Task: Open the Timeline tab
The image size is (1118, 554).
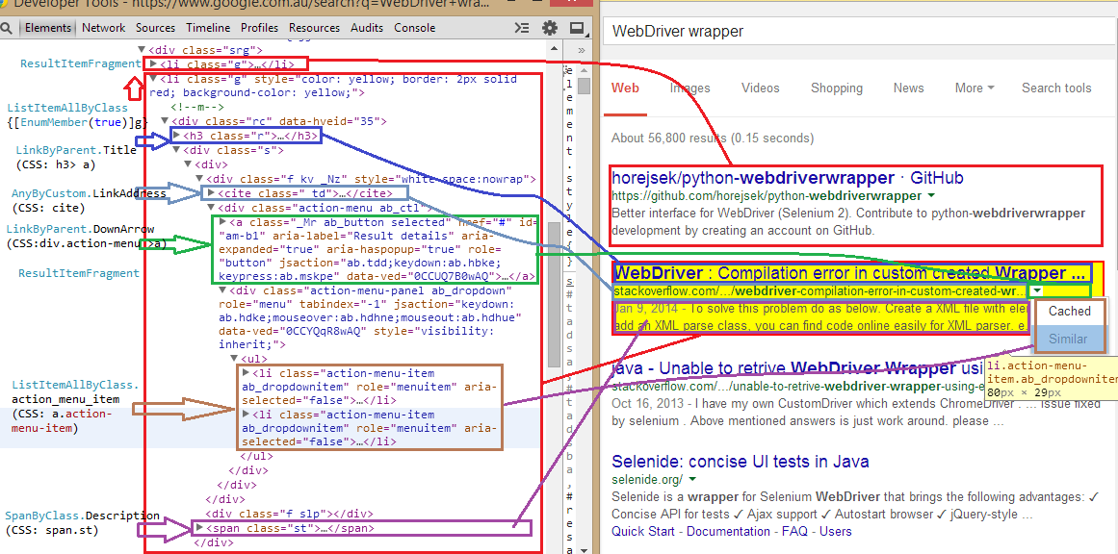Action: tap(208, 28)
